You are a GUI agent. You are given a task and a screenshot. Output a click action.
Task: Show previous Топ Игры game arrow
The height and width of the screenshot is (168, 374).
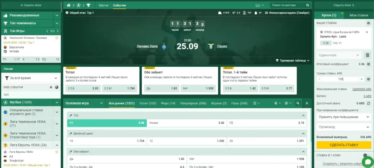click(x=47, y=31)
